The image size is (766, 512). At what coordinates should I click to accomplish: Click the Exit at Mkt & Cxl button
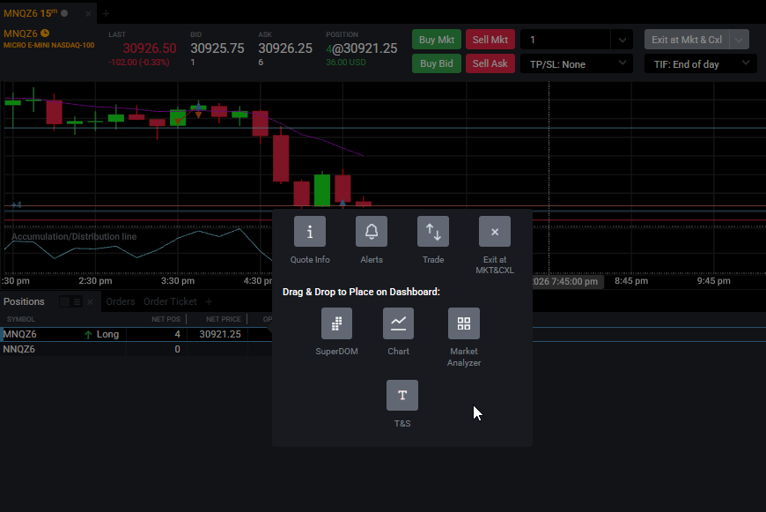coord(687,40)
